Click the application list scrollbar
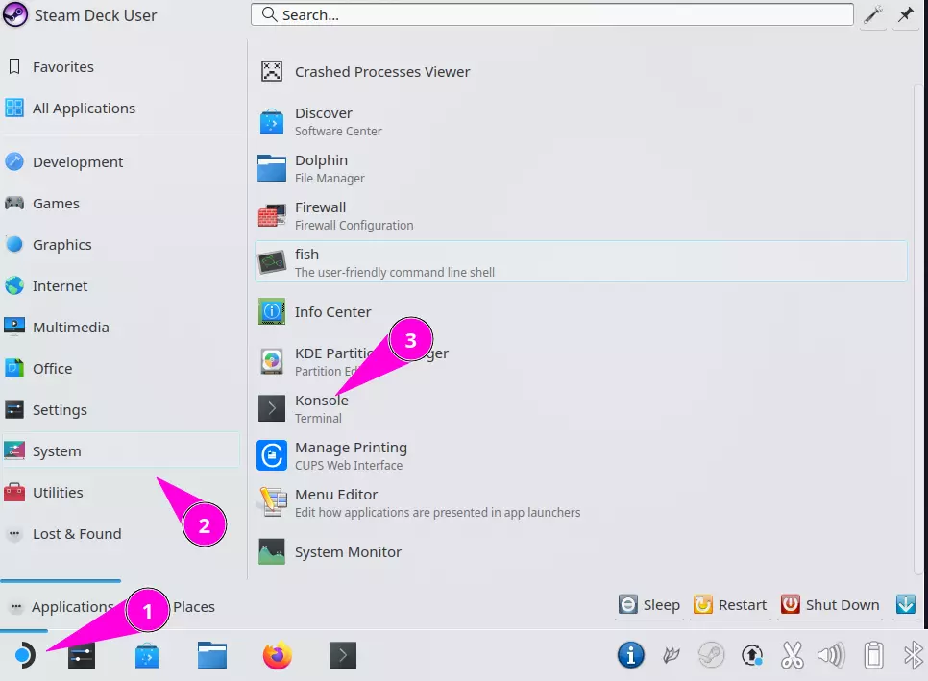Screen dimensions: 928x681 (x=918, y=331)
